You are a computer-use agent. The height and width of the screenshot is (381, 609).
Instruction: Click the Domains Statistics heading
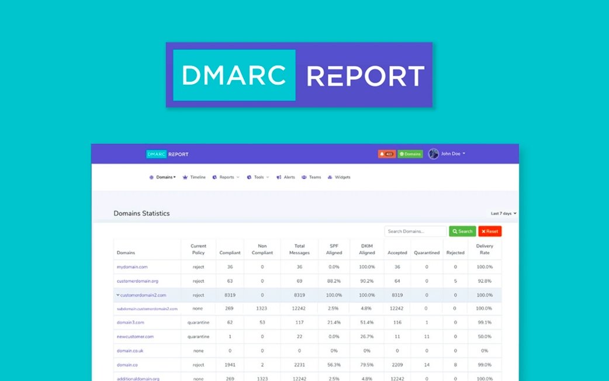[142, 213]
